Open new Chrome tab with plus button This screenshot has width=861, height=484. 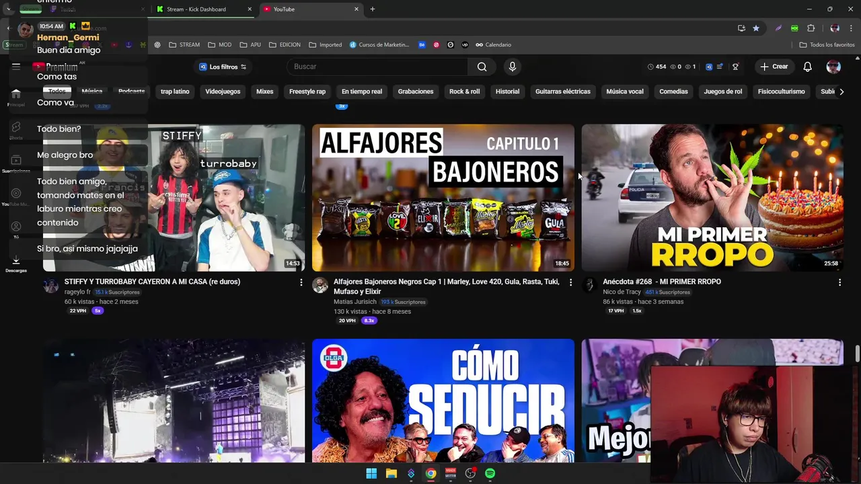click(372, 9)
